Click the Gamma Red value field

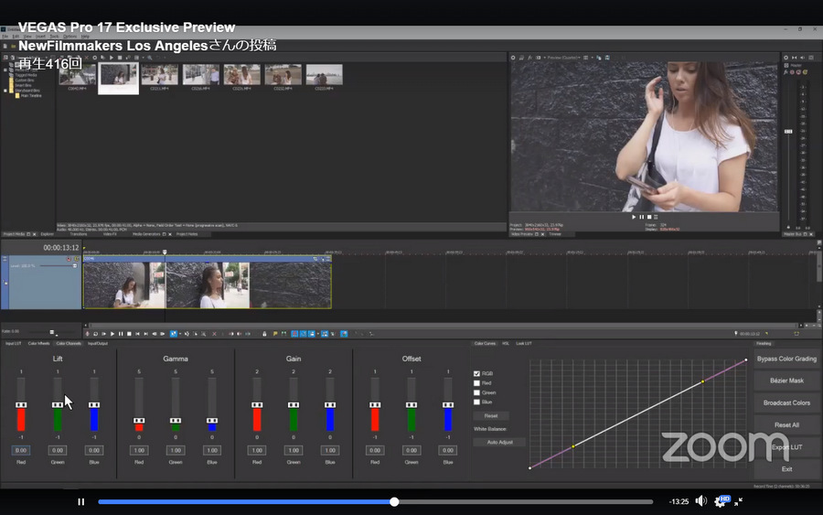[x=139, y=450]
